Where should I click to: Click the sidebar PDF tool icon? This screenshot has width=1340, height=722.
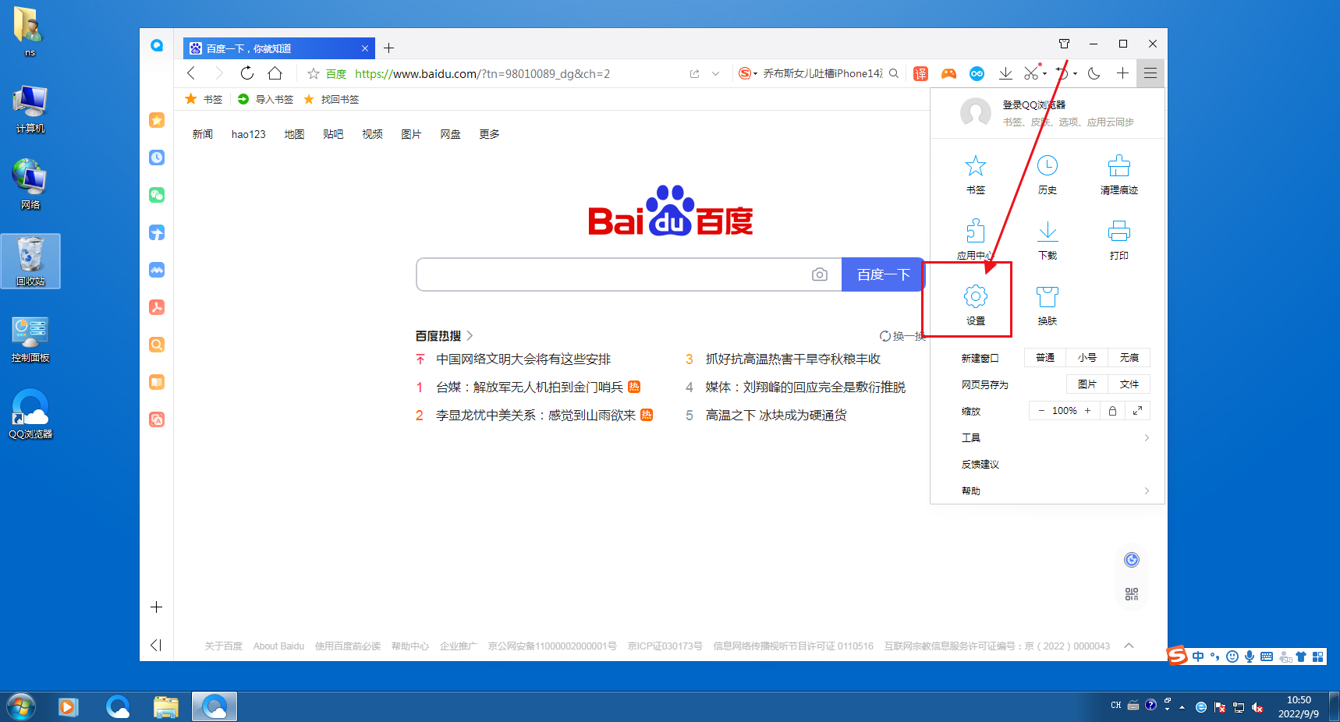(157, 307)
